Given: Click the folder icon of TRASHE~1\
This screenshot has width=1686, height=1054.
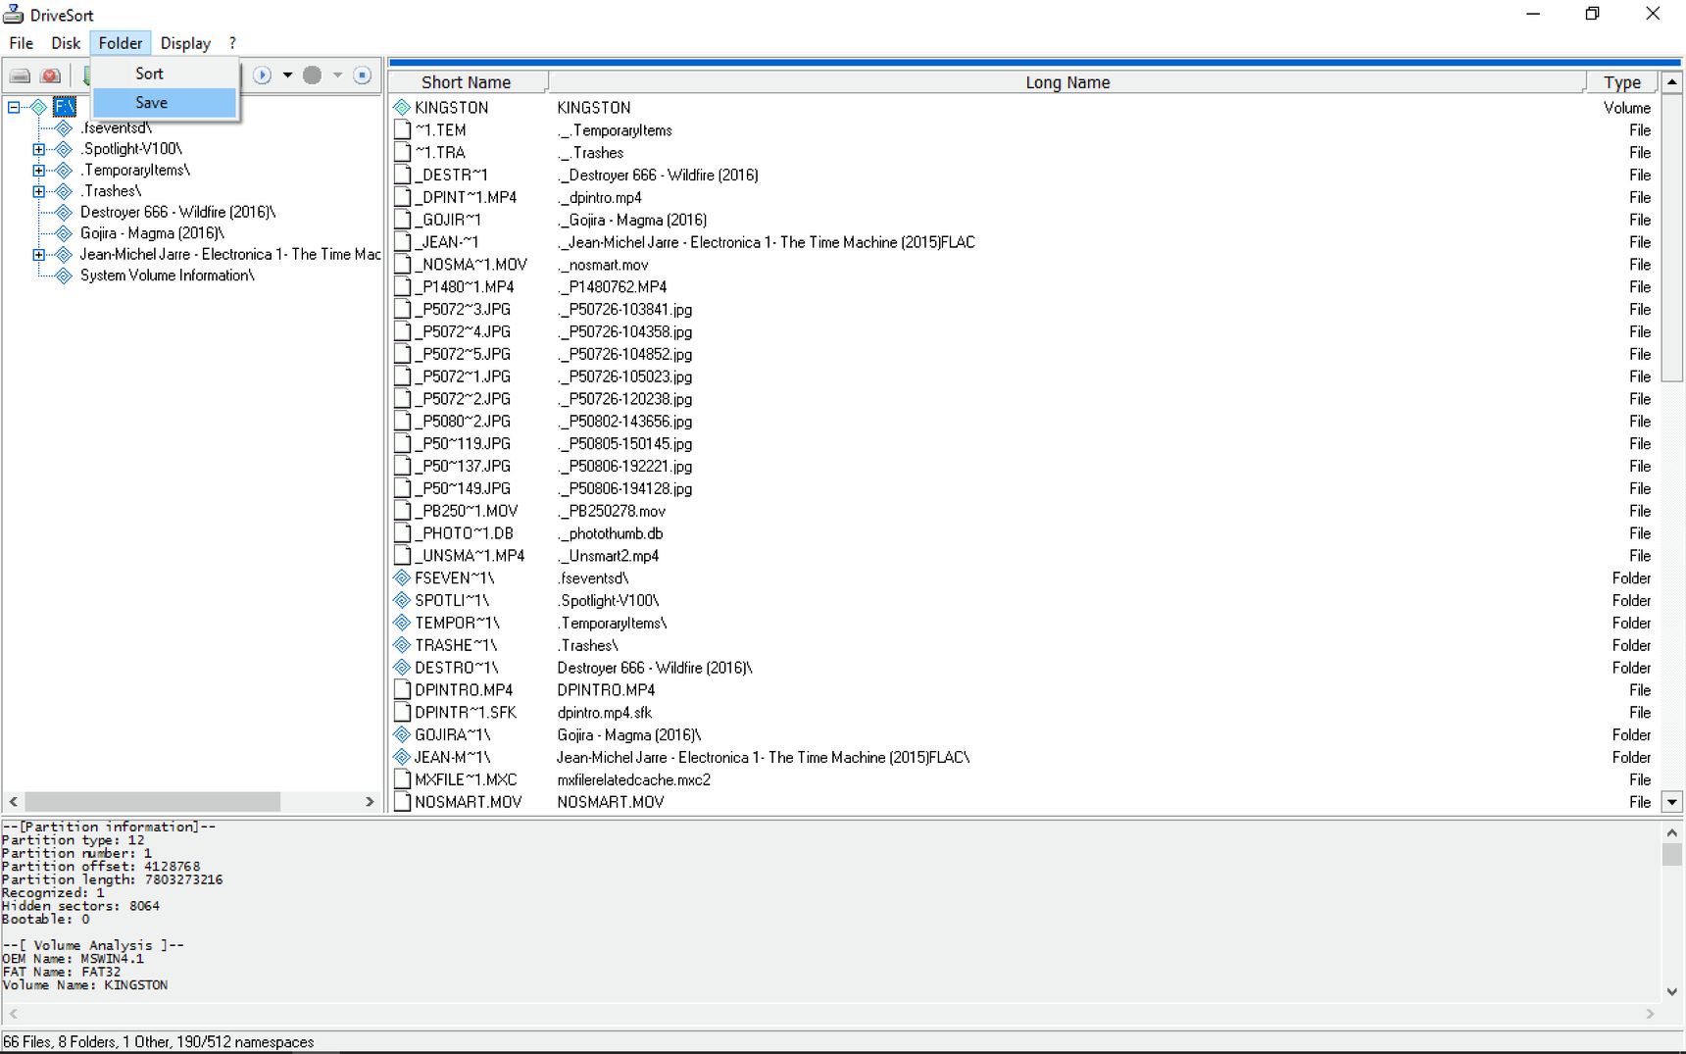Looking at the screenshot, I should (x=402, y=646).
